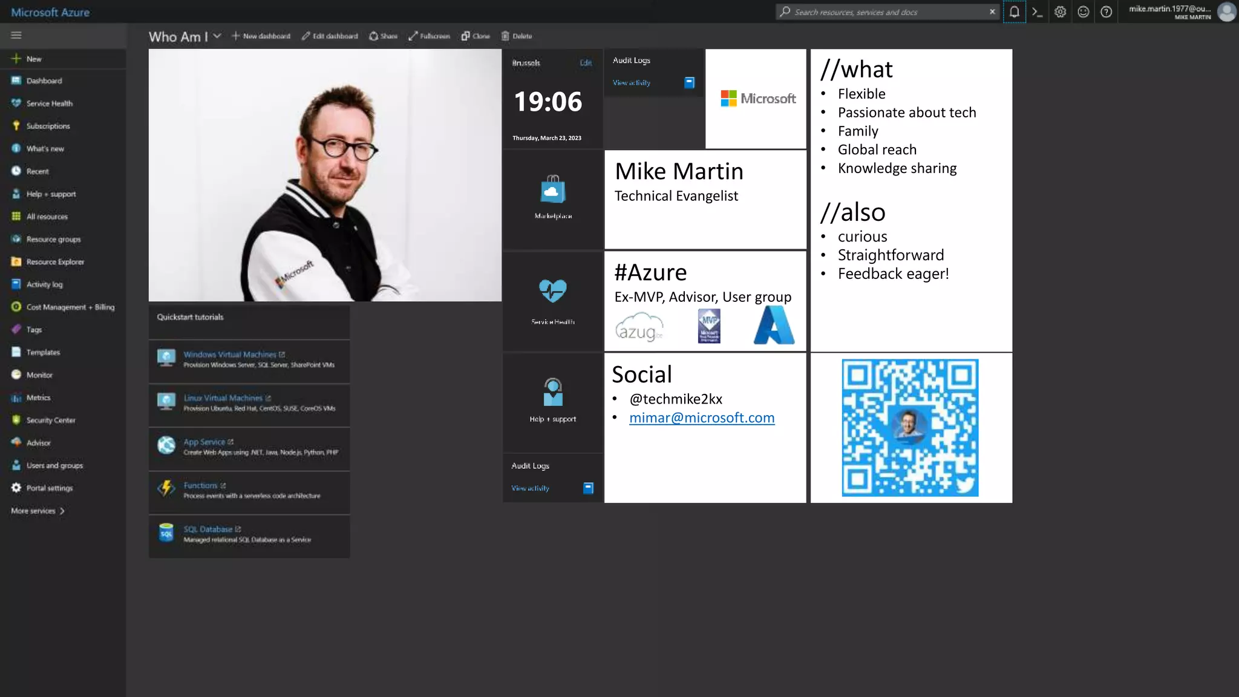This screenshot has height=697, width=1239.
Task: Open the hamburger menu in the sidebar
Action: pos(16,35)
